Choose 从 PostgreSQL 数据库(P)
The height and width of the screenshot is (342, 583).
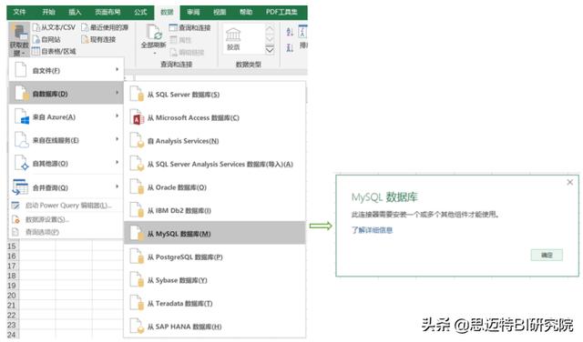[x=215, y=256]
